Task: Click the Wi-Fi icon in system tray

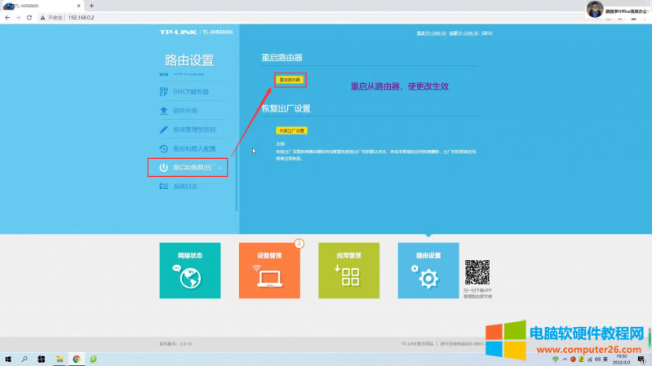Action: [555, 359]
